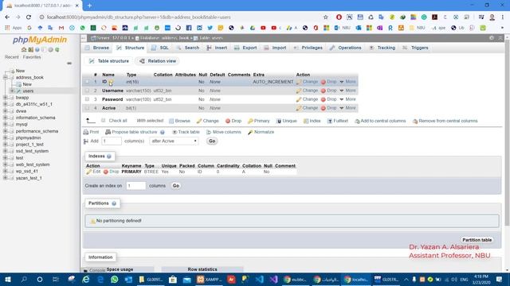Open Visual Studio Code from taskbar
Image resolution: width=510 pixels, height=286 pixels.
(x=259, y=279)
